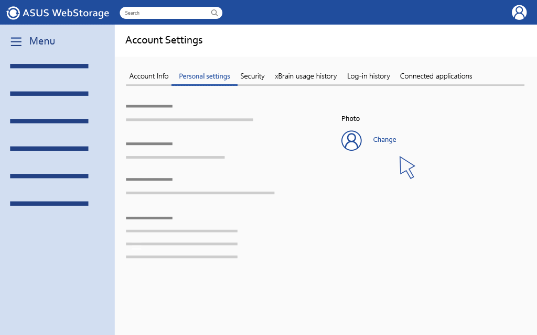Open the Security tab
This screenshot has height=335, width=537.
click(252, 76)
